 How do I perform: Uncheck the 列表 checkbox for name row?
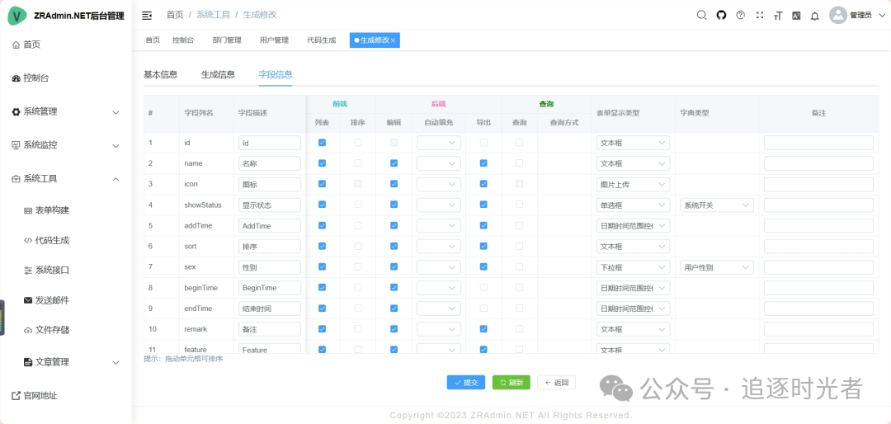(x=322, y=163)
